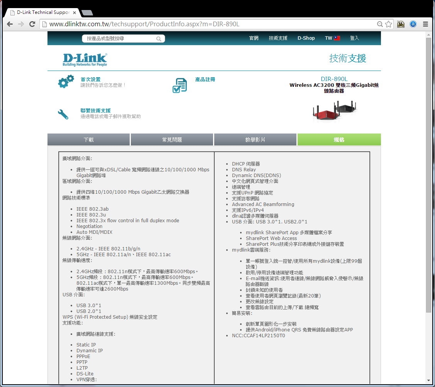Open the 技術支援 navigation link

(278, 38)
